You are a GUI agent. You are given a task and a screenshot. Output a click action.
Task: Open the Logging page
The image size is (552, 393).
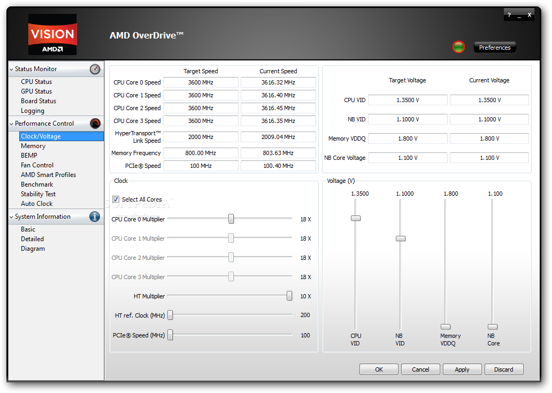click(x=33, y=111)
